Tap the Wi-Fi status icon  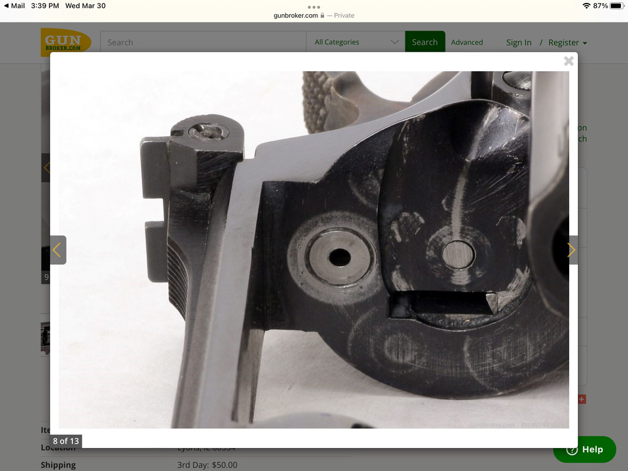(x=586, y=6)
